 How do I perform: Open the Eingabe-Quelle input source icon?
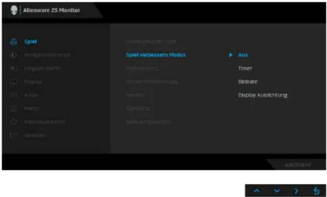coord(14,68)
